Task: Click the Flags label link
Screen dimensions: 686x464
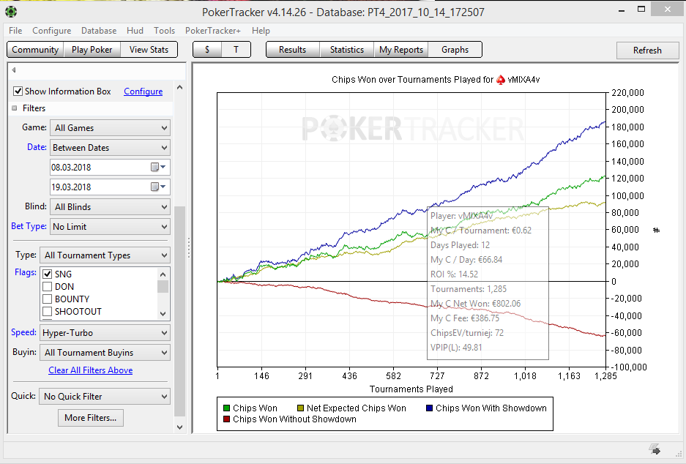Action: pyautogui.click(x=26, y=272)
